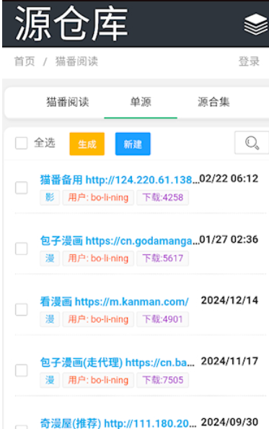Click the 影 category tag on 猫番备用
This screenshot has width=269, height=429.
tap(50, 198)
